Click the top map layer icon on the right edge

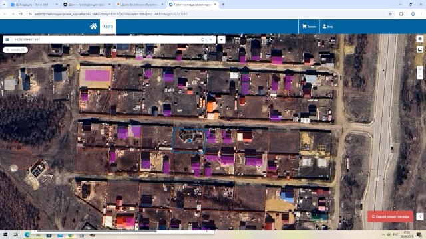coord(420,39)
